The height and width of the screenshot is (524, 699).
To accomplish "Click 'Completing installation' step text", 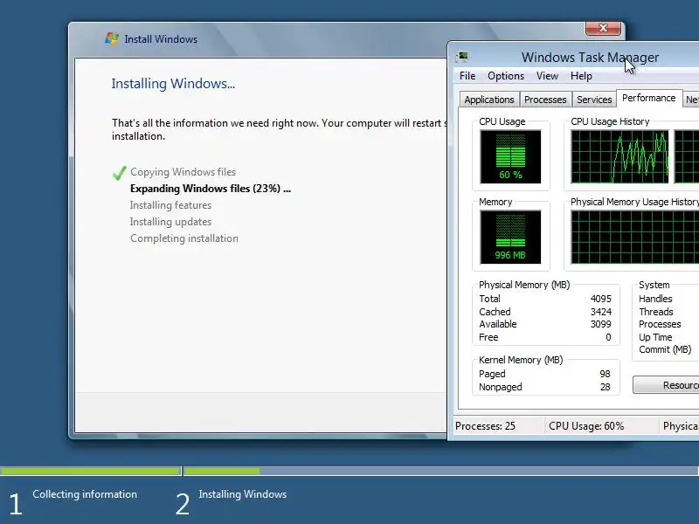I will (184, 238).
